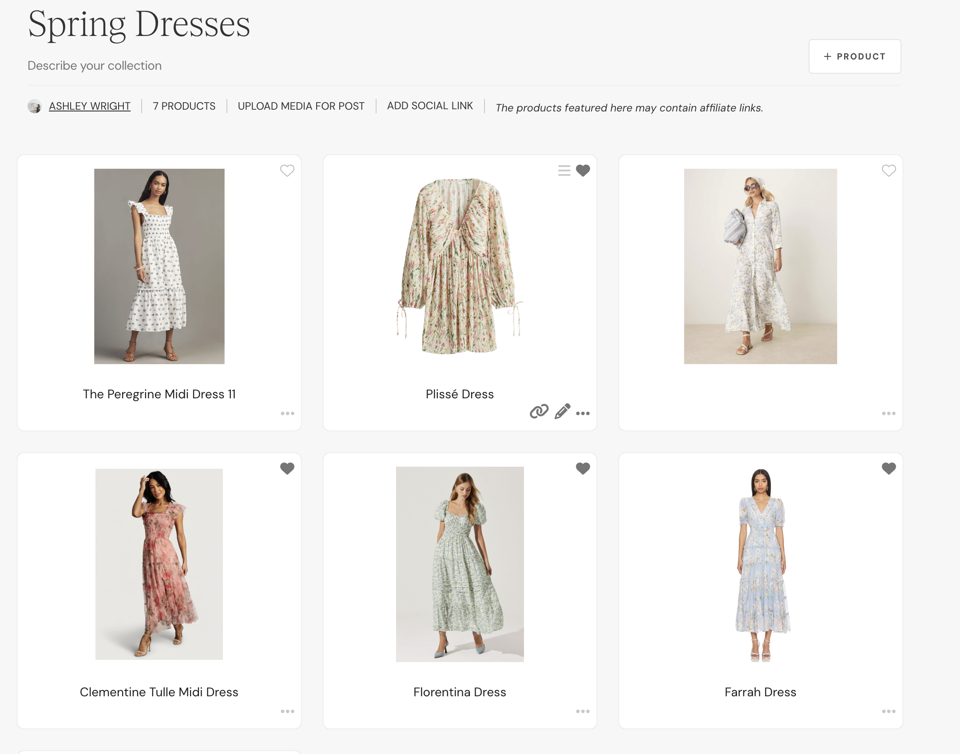The width and height of the screenshot is (960, 754).
Task: Favorite the white floral maxi dress top right
Action: (889, 171)
